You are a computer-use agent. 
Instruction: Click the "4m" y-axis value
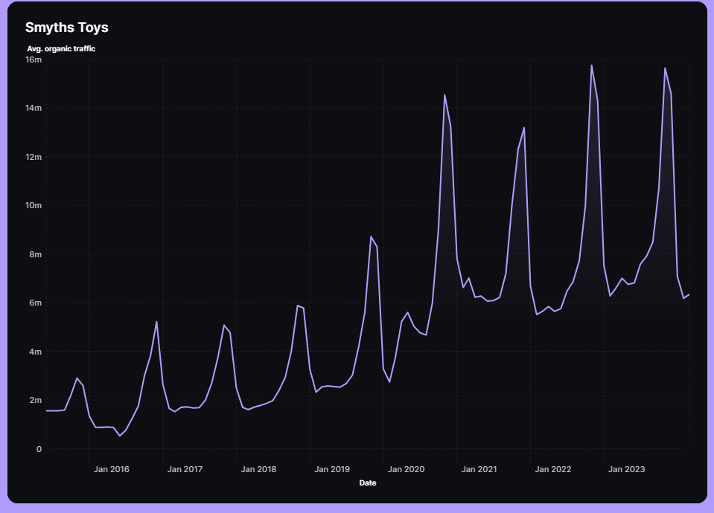click(x=35, y=352)
